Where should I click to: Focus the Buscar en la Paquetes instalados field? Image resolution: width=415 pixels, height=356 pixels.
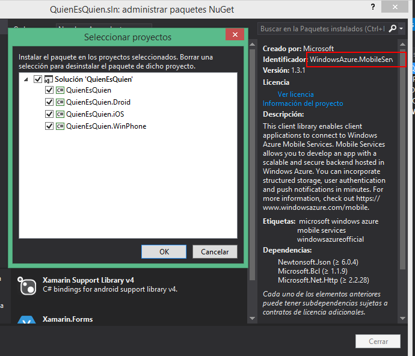pos(322,29)
